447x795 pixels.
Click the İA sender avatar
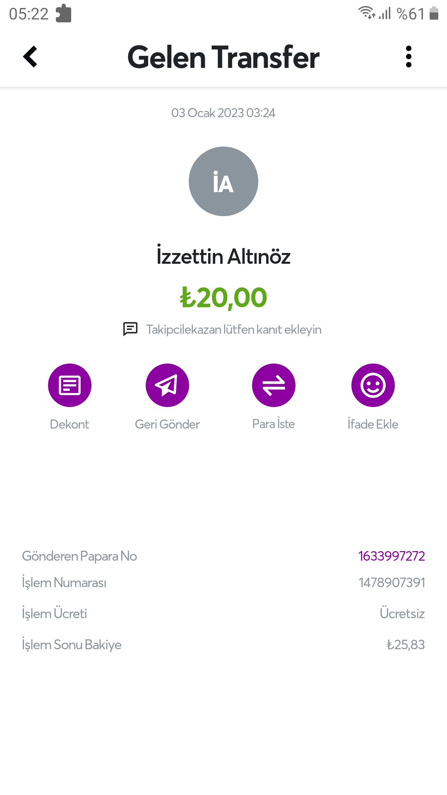tap(223, 181)
